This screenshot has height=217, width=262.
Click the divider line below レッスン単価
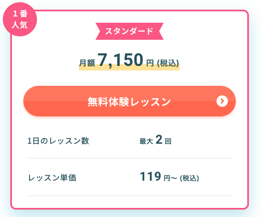coord(129,195)
